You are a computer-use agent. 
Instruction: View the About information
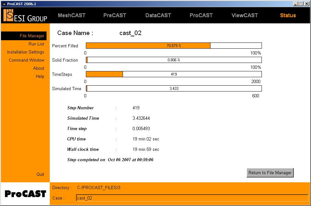39,68
